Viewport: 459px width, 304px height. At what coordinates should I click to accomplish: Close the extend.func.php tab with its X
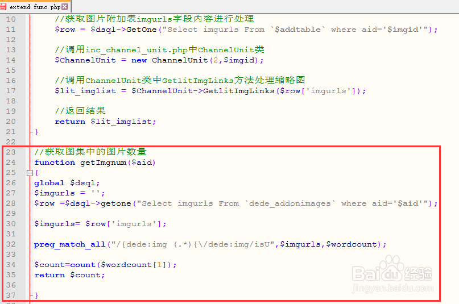pos(65,6)
